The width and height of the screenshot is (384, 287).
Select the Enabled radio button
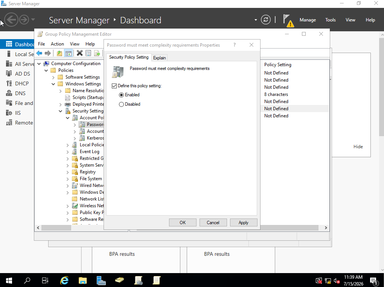pyautogui.click(x=121, y=95)
